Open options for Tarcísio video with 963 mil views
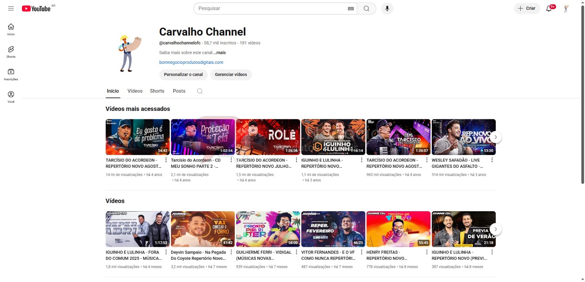The image size is (585, 282). pos(427,160)
